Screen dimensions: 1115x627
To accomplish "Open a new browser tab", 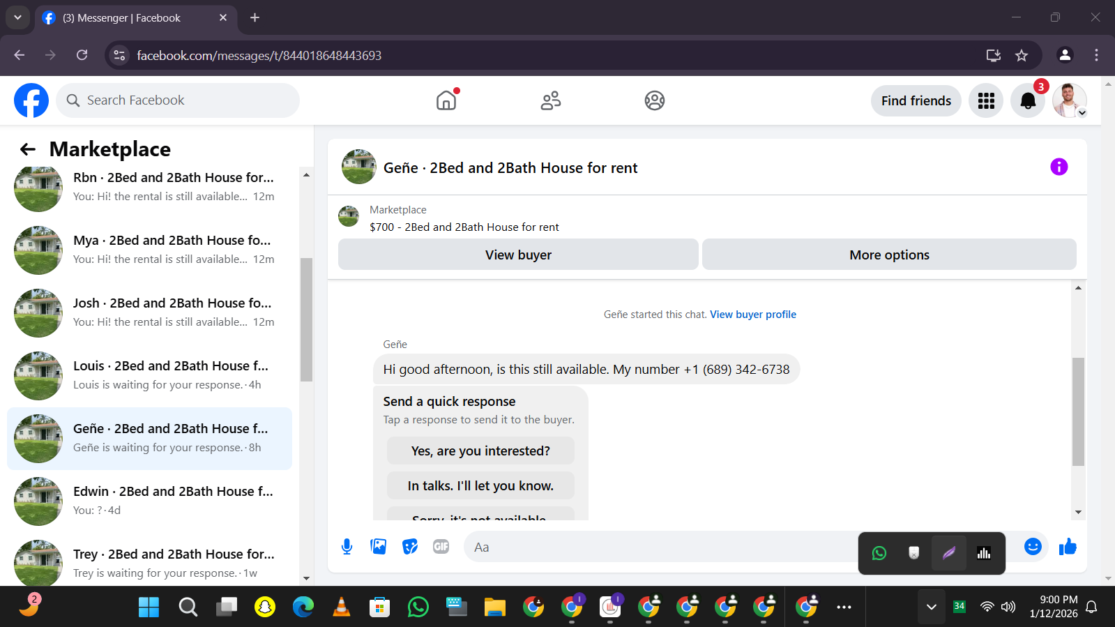I will (x=255, y=17).
